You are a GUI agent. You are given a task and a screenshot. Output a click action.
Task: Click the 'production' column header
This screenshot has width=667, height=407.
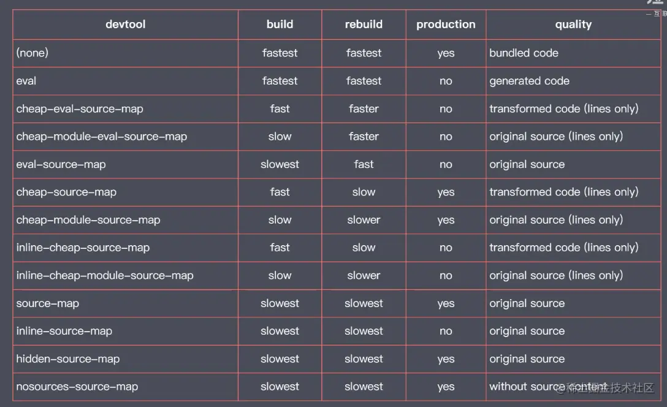(x=446, y=25)
